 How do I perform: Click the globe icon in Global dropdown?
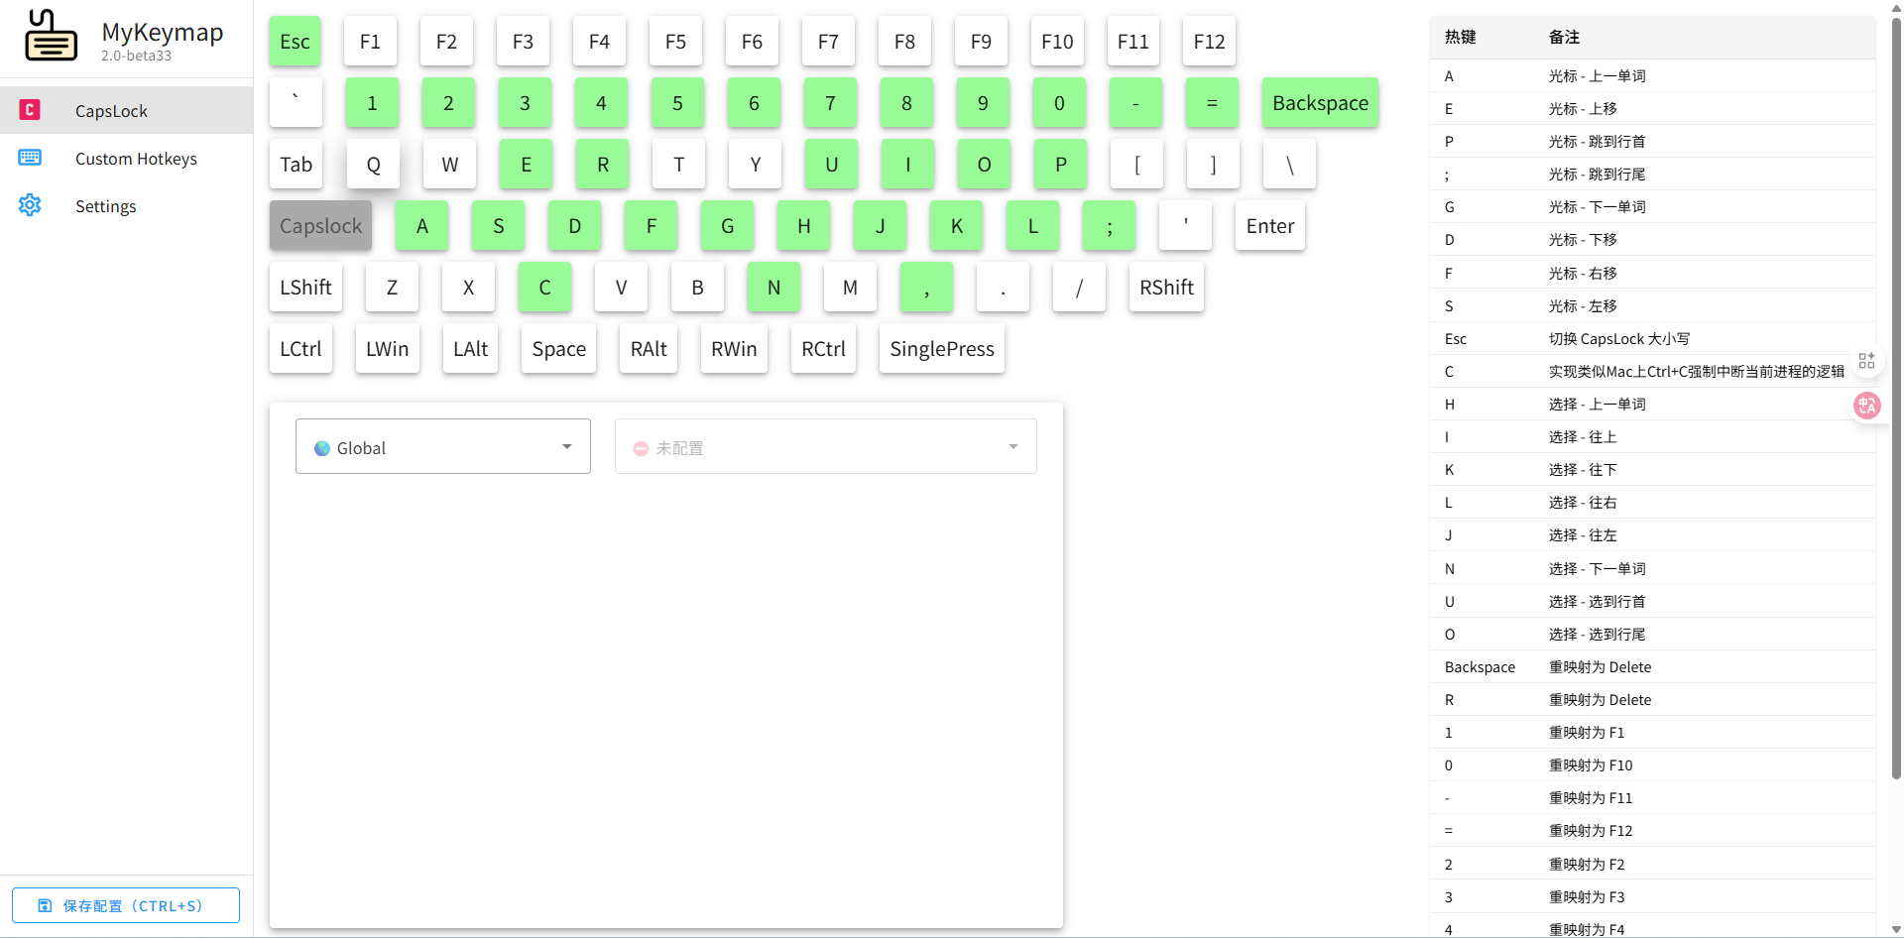pyautogui.click(x=322, y=448)
